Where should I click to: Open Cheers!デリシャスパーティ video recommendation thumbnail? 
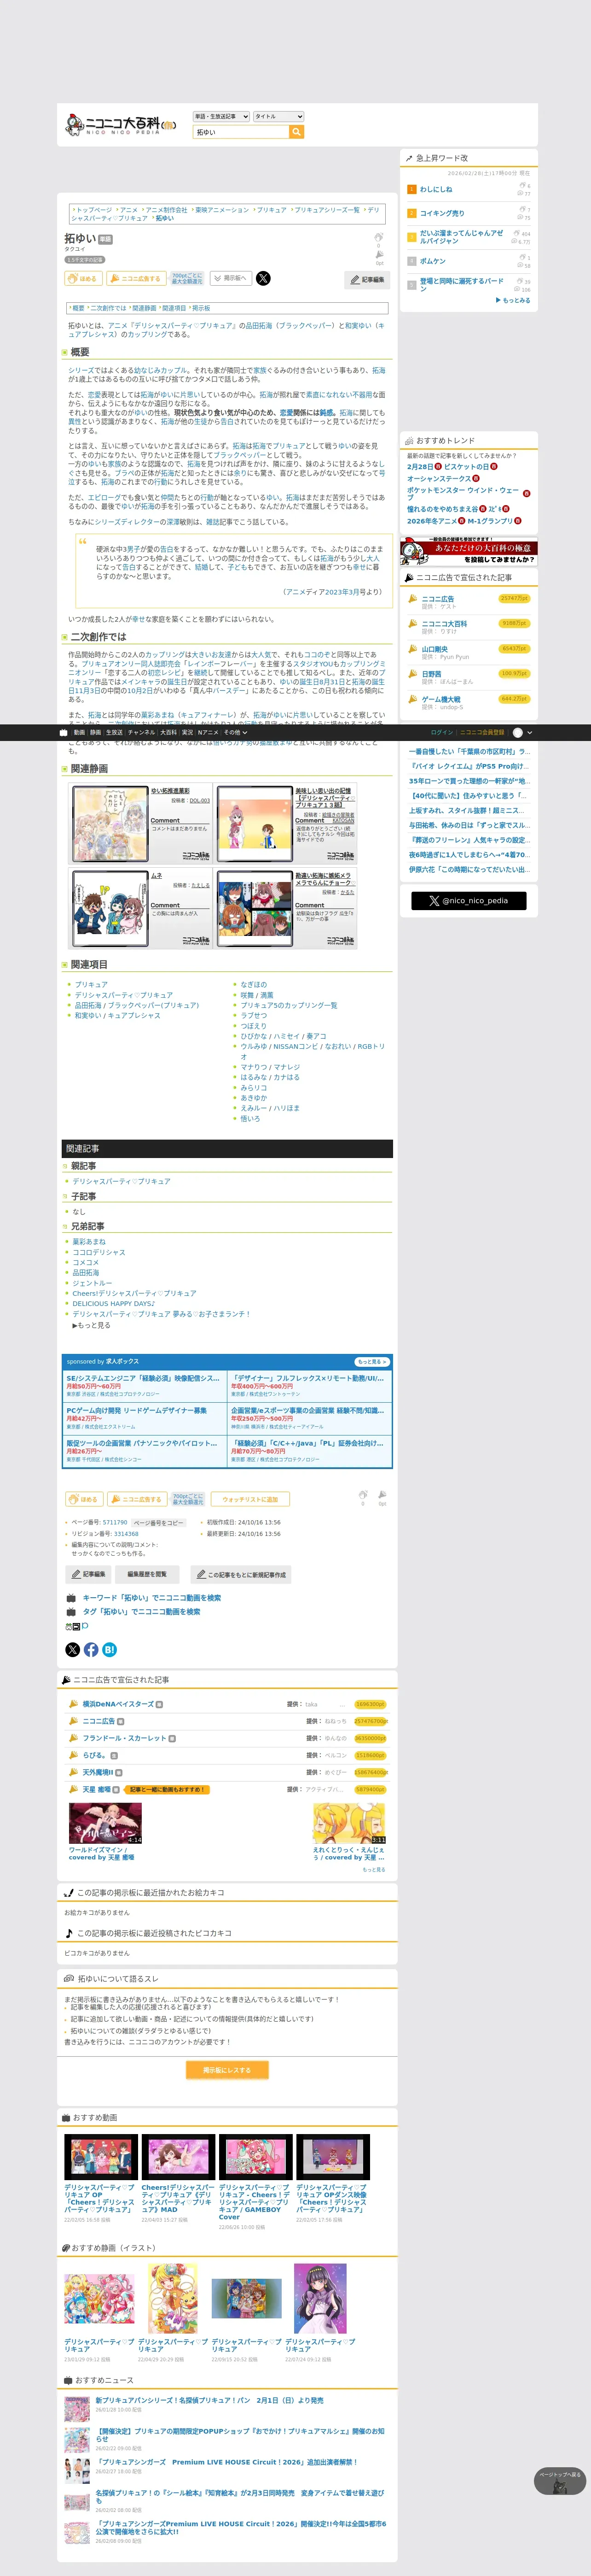click(x=178, y=2157)
